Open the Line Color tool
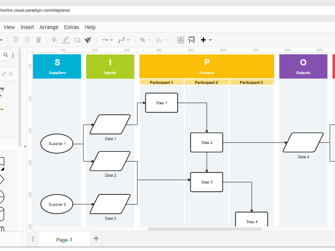Viewport: 335px width, 251px height. [65, 40]
